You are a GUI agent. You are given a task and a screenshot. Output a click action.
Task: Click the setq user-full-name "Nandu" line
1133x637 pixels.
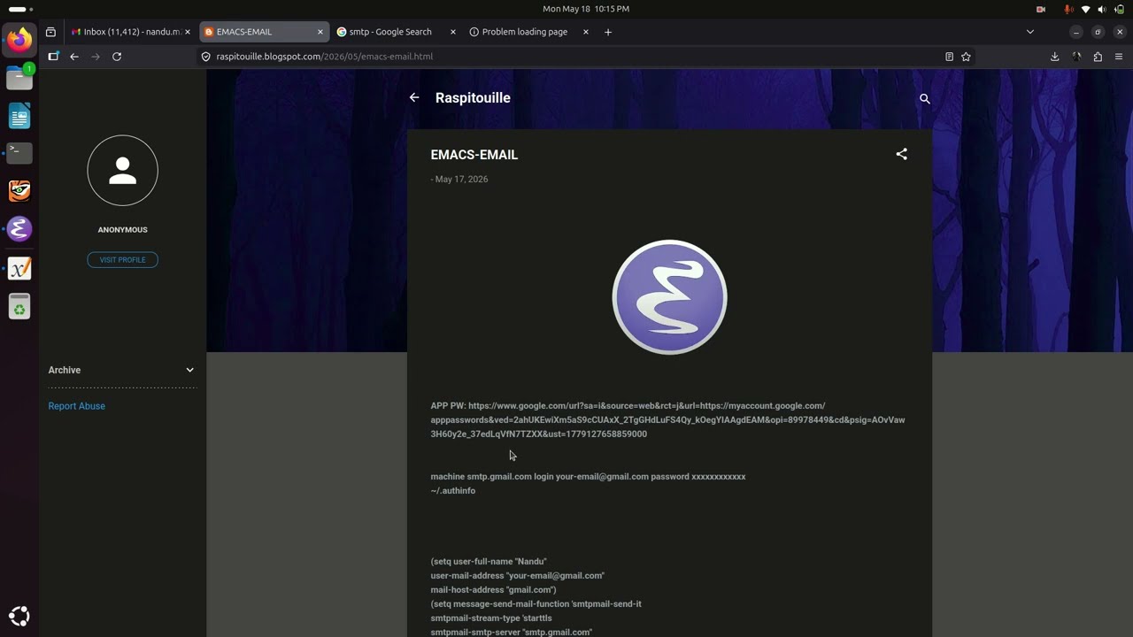(x=489, y=562)
